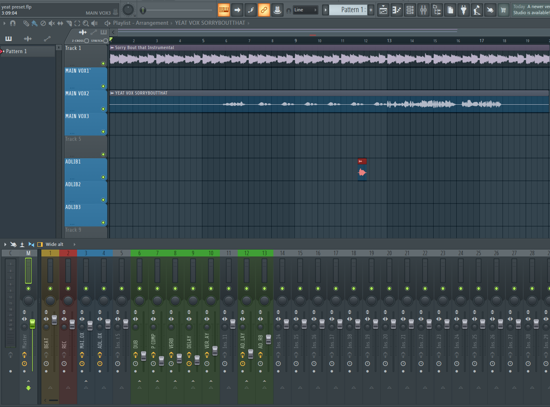The image size is (550, 407).
Task: Select the Playback speaker tool in playlist
Action: (95, 23)
